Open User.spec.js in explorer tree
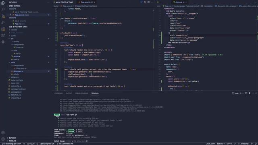This screenshot has width=258, height=145. [x=21, y=68]
